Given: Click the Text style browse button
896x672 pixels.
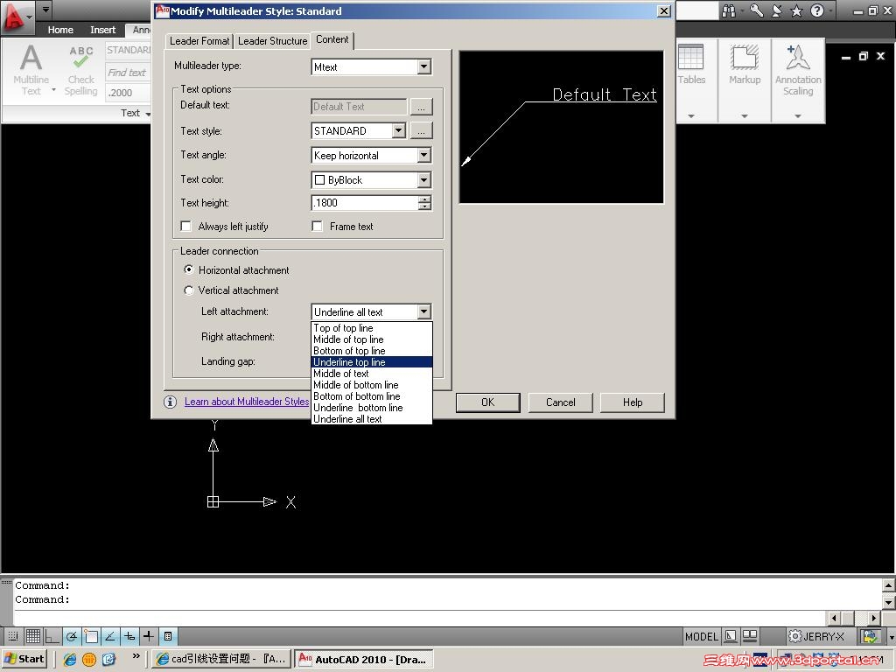Looking at the screenshot, I should (421, 131).
